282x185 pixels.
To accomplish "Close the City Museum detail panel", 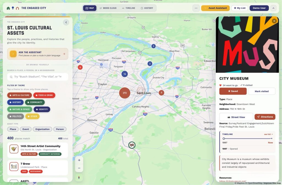I will point(274,21).
